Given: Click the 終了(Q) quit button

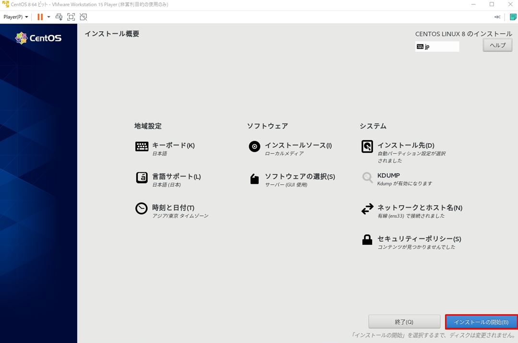Looking at the screenshot, I should (404, 322).
